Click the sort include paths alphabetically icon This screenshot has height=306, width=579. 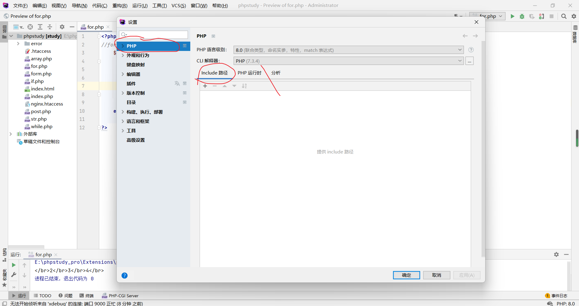tap(244, 86)
